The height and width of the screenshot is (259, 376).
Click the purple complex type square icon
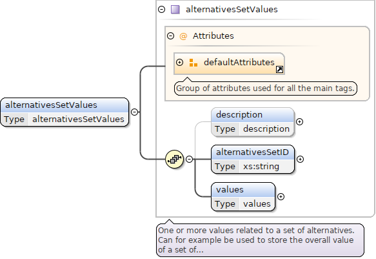[x=175, y=10]
